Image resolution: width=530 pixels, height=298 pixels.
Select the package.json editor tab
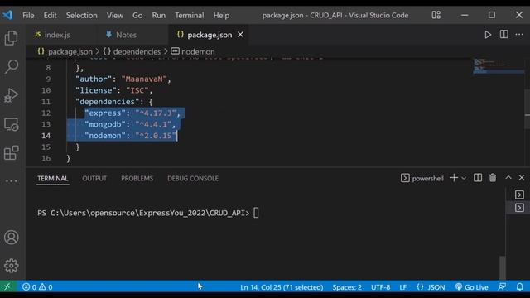[x=209, y=35]
